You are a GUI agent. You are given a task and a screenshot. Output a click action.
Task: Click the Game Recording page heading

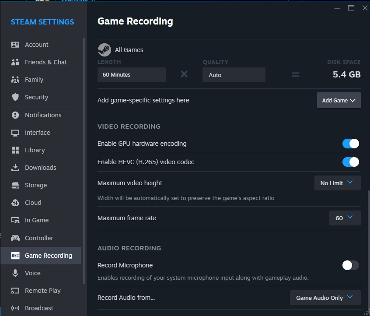[135, 21]
